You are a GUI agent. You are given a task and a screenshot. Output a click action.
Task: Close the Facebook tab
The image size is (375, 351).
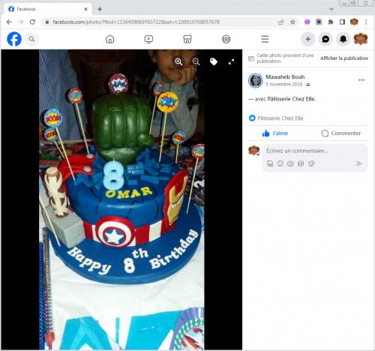click(85, 9)
